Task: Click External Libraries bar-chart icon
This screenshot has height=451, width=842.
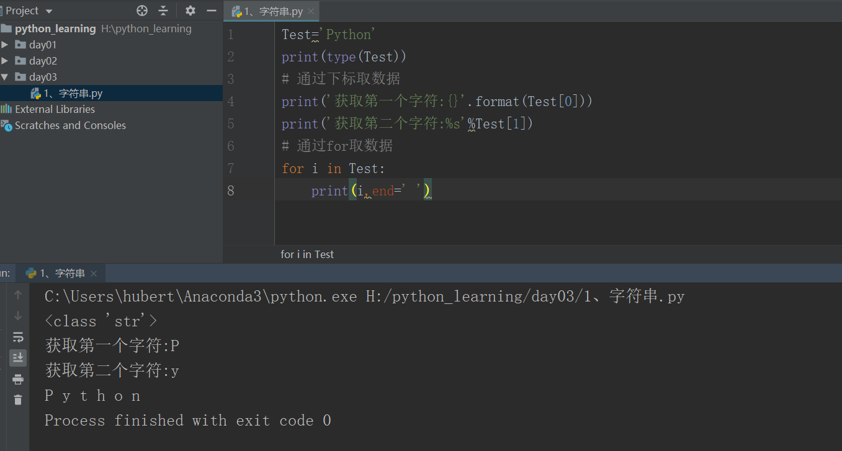Action: tap(6, 109)
